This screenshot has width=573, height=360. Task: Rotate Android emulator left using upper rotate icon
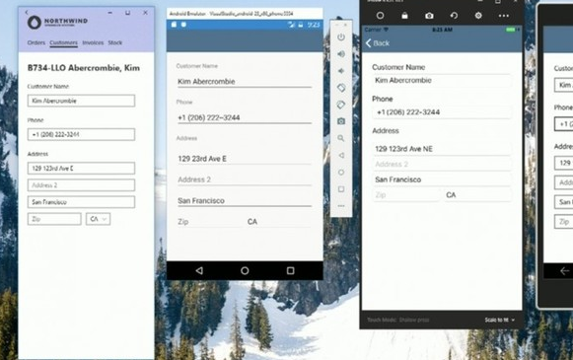[x=341, y=88]
